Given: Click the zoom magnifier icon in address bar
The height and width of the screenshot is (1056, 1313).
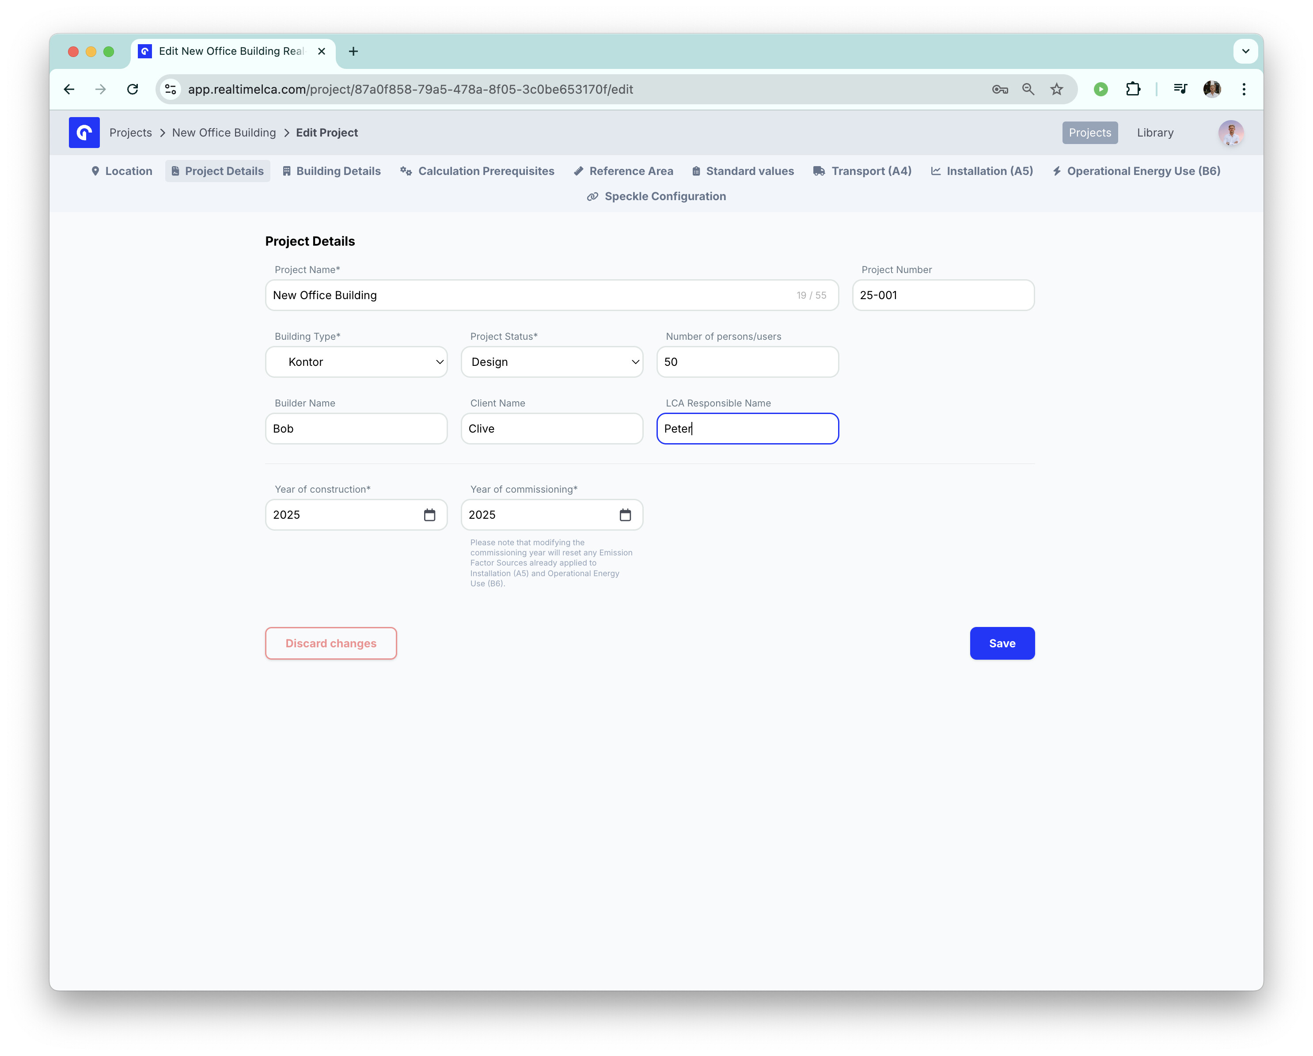Looking at the screenshot, I should coord(1028,89).
